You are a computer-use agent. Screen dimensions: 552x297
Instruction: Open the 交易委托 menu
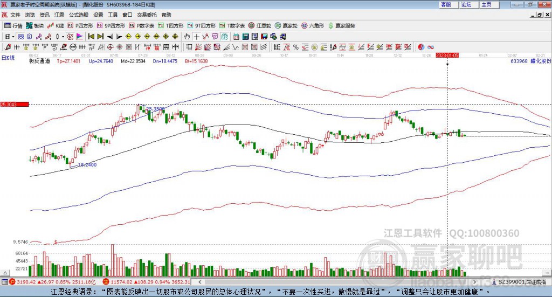(x=147, y=15)
